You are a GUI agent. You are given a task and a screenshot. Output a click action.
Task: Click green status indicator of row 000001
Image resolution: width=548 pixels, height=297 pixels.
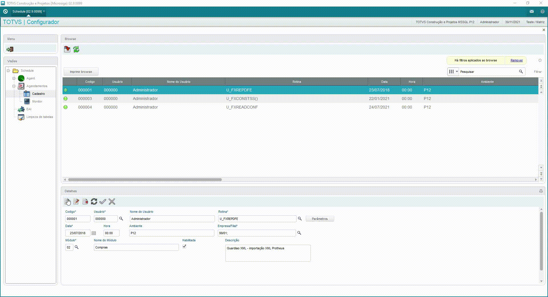pos(66,90)
